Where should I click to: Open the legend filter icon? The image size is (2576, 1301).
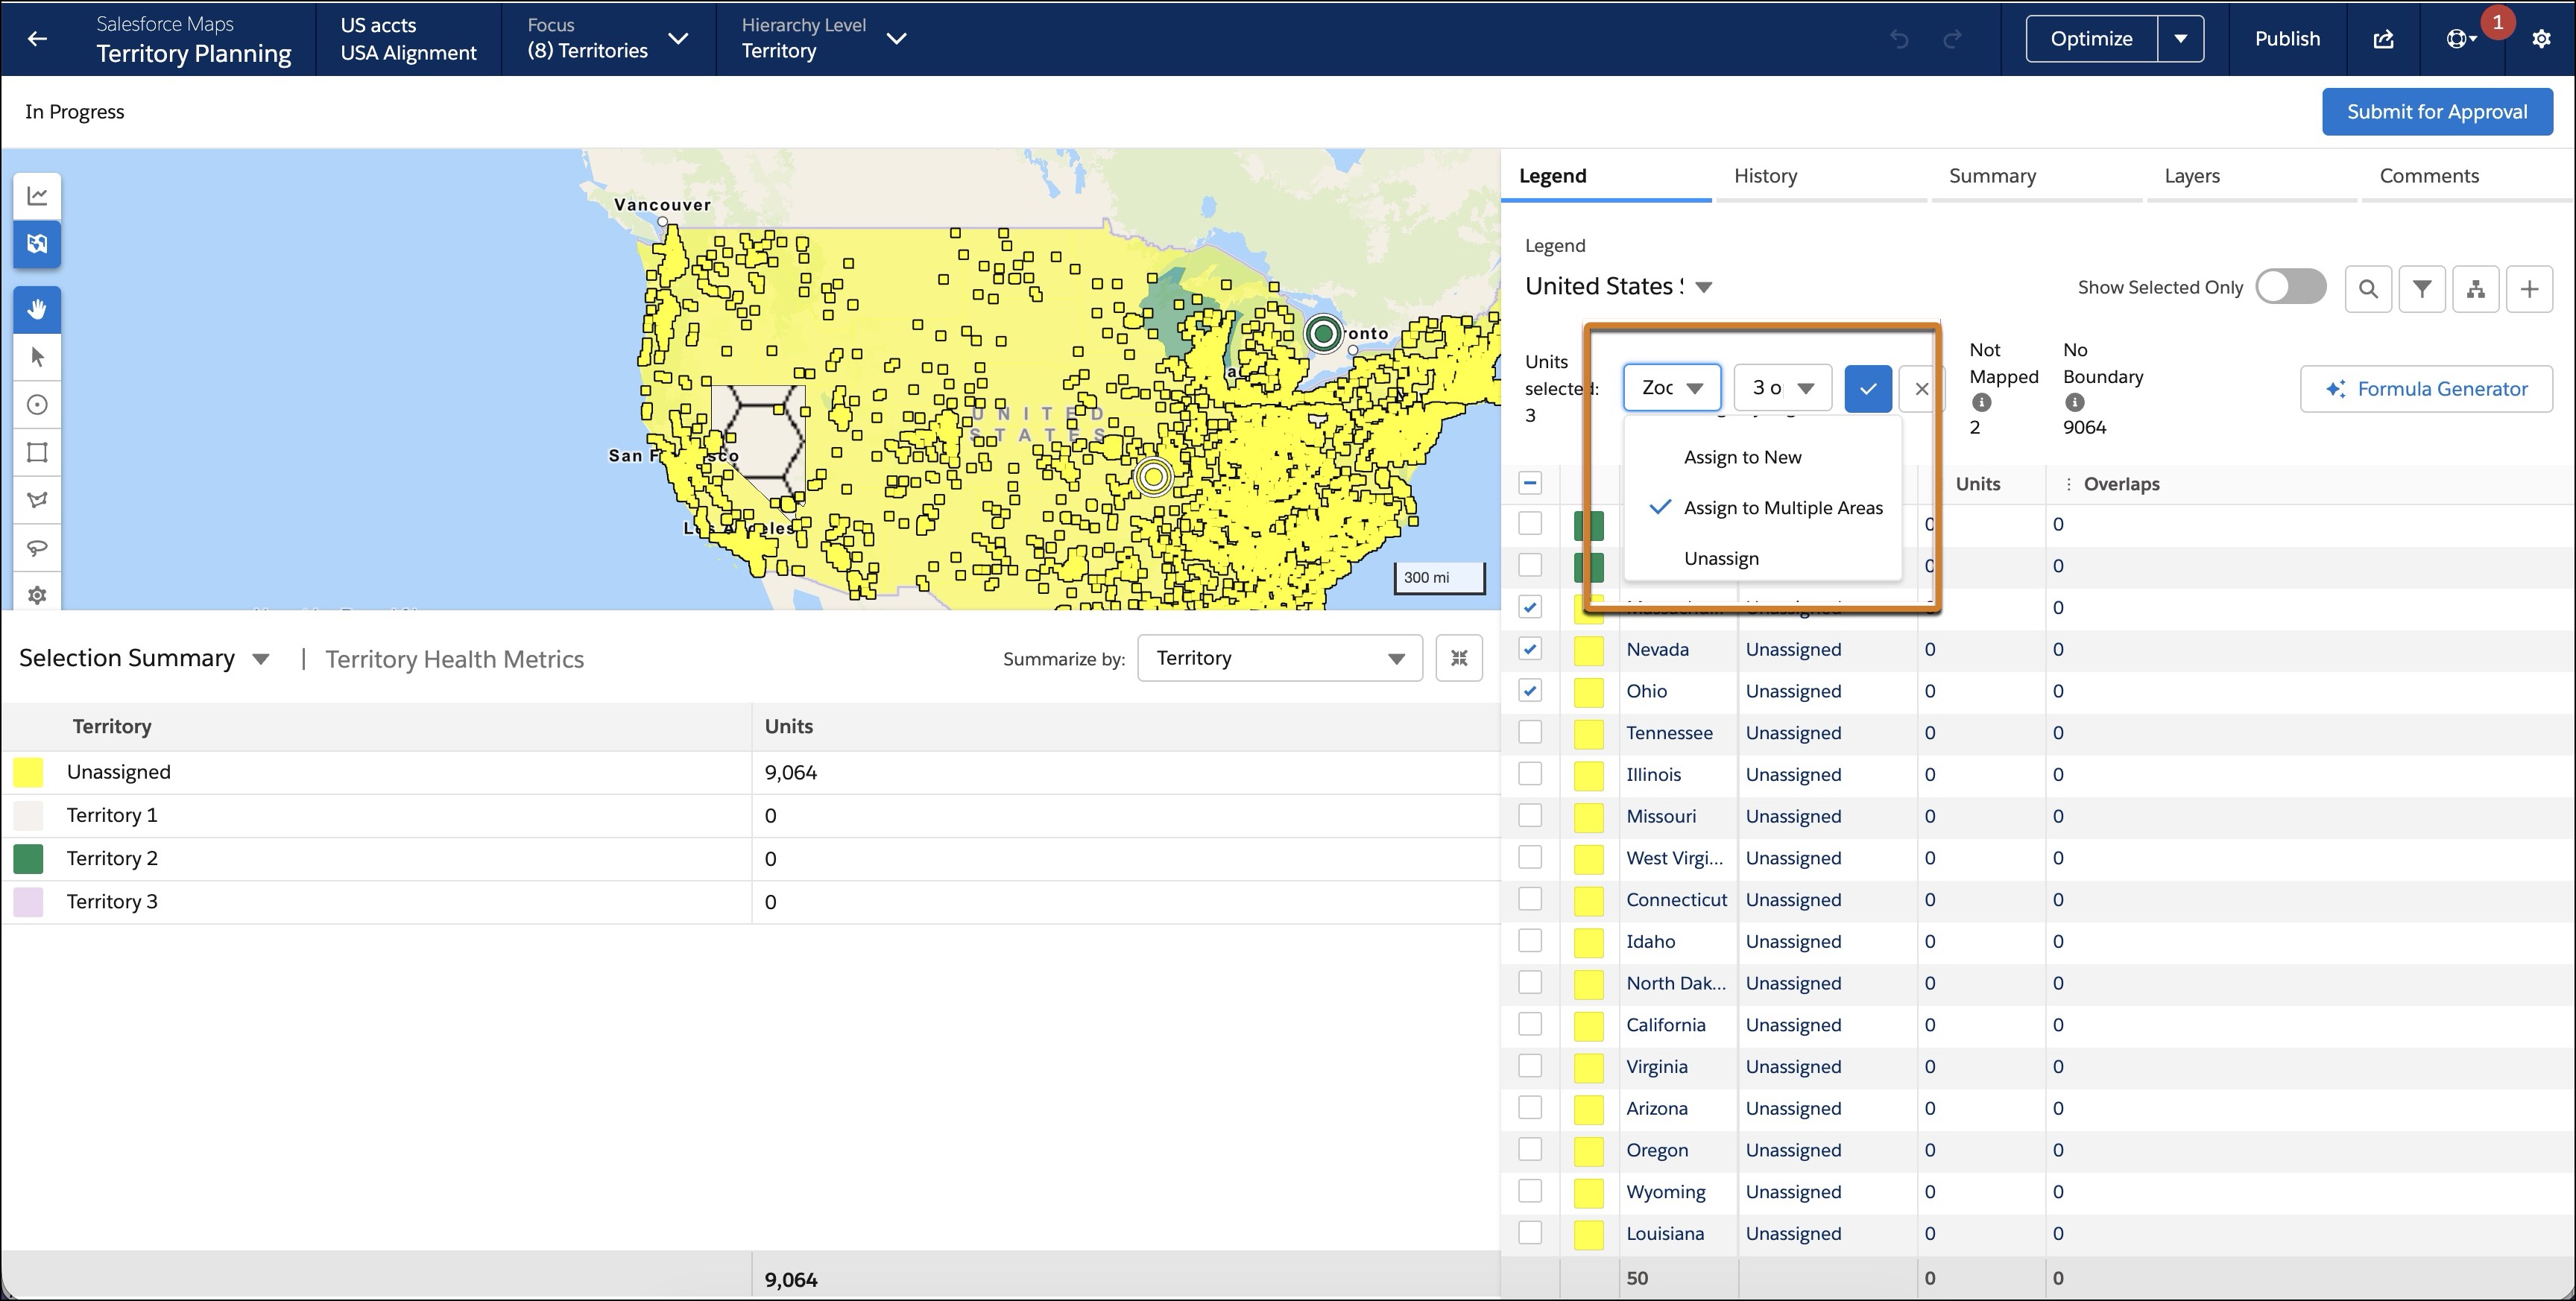tap(2422, 289)
